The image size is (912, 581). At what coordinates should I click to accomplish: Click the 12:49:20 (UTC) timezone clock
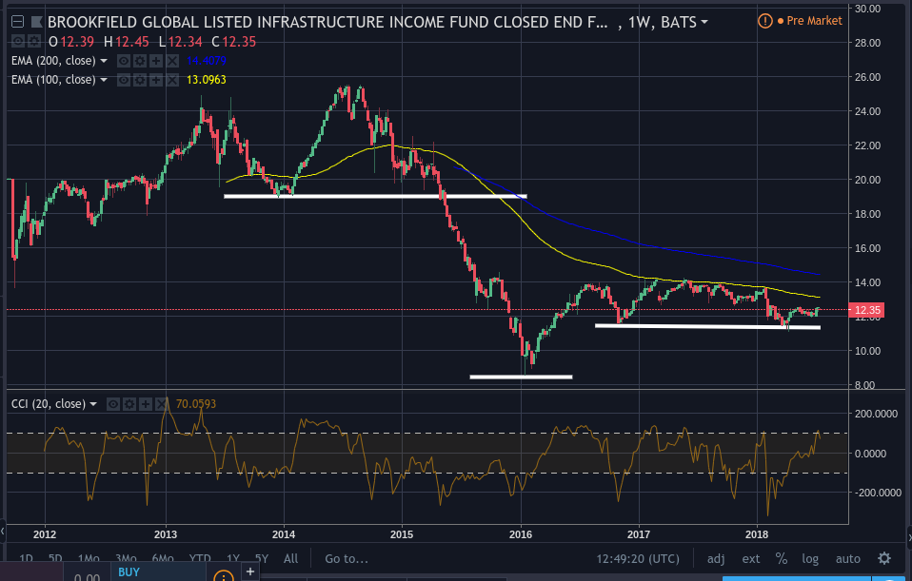638,558
